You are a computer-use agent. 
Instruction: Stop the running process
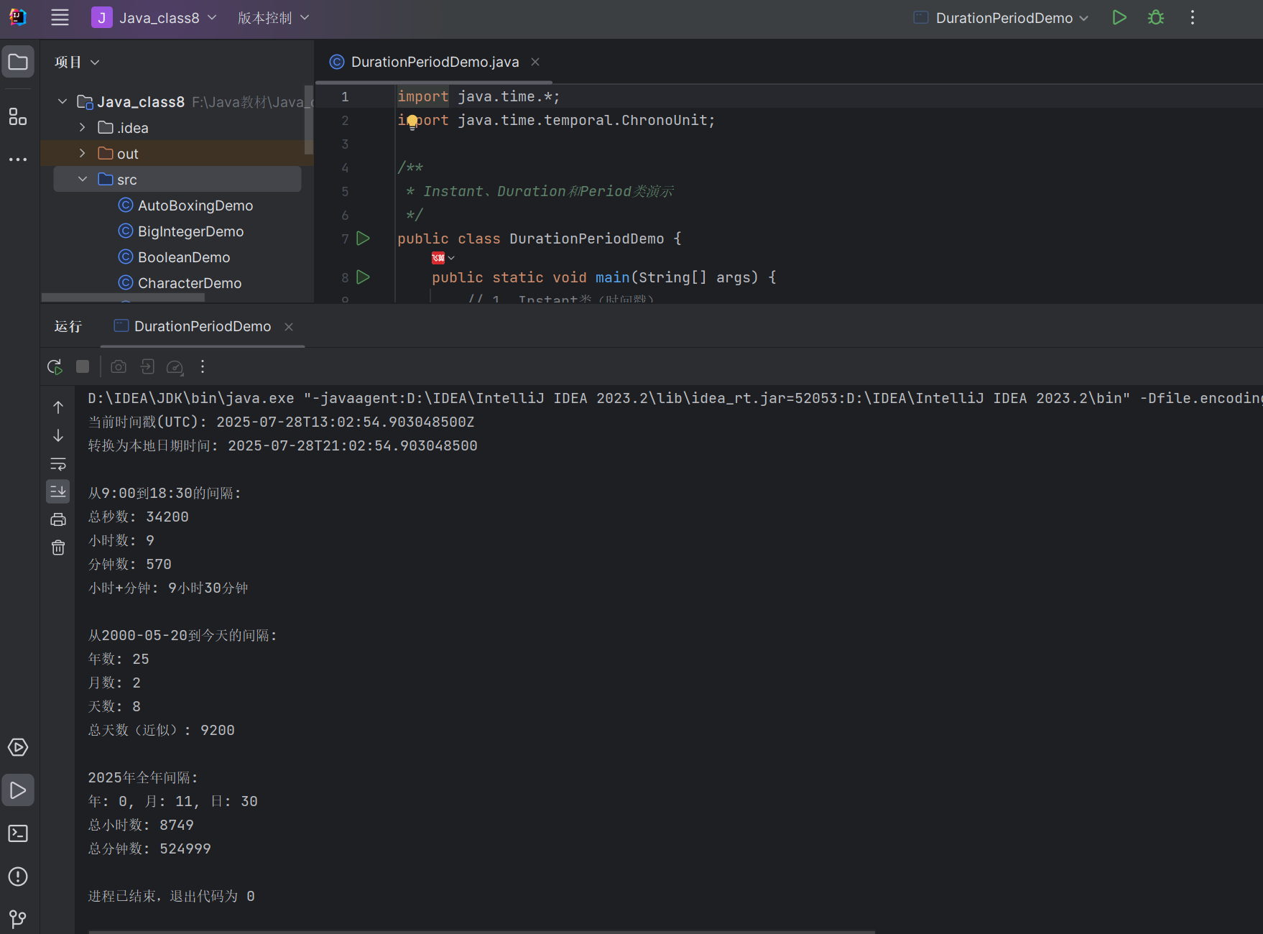[x=83, y=367]
